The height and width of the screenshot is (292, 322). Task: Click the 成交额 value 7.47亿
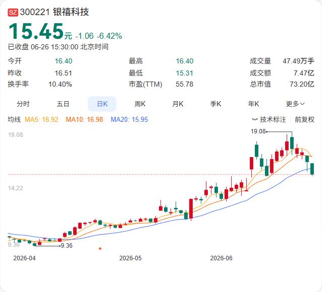tap(304, 73)
